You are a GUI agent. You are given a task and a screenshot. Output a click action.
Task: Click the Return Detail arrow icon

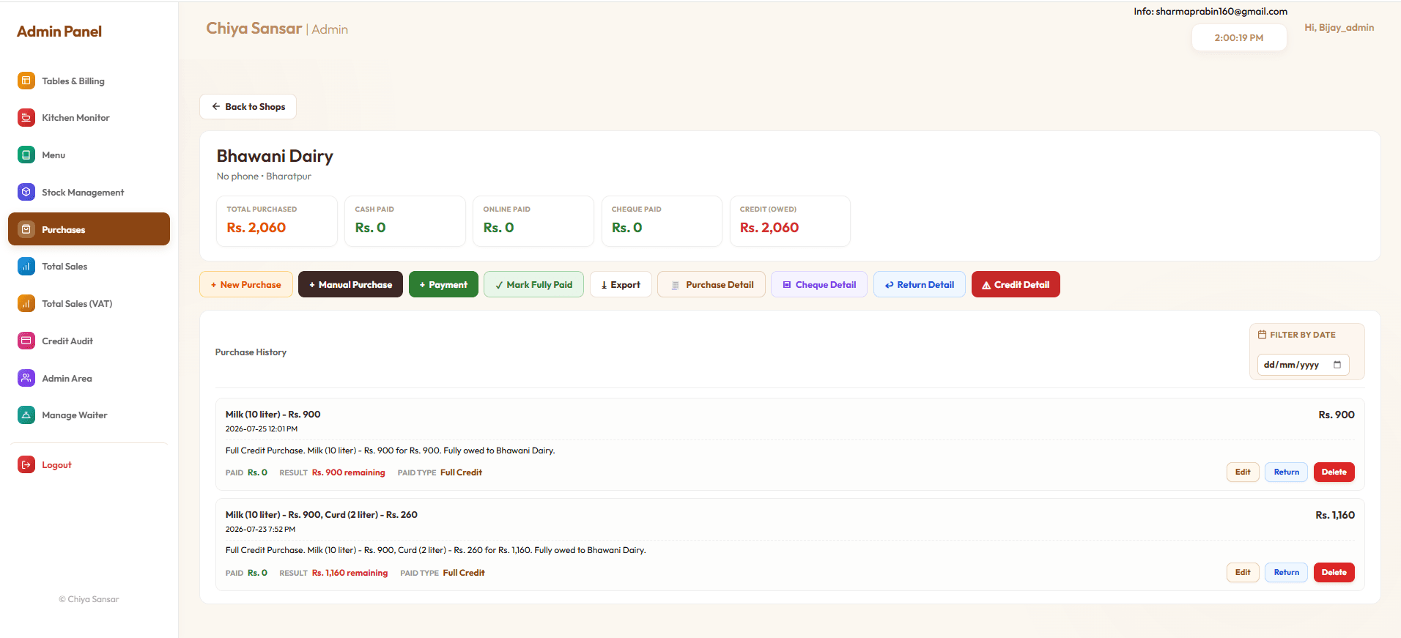[889, 285]
